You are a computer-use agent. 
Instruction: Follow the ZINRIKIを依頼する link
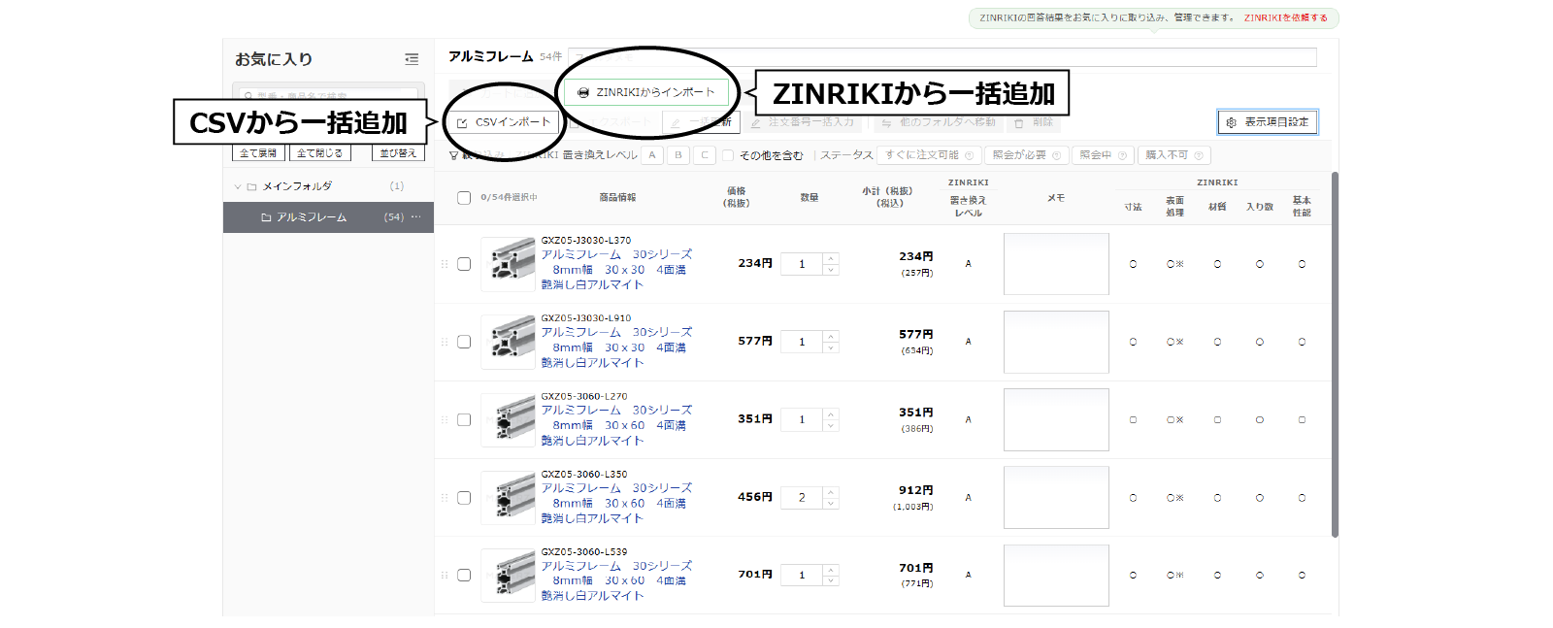(x=1286, y=17)
